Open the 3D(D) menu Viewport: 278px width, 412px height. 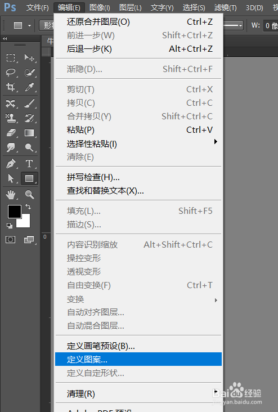coord(254,8)
